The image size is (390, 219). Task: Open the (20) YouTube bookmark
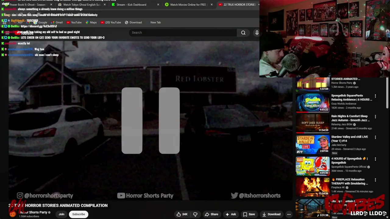click(111, 22)
